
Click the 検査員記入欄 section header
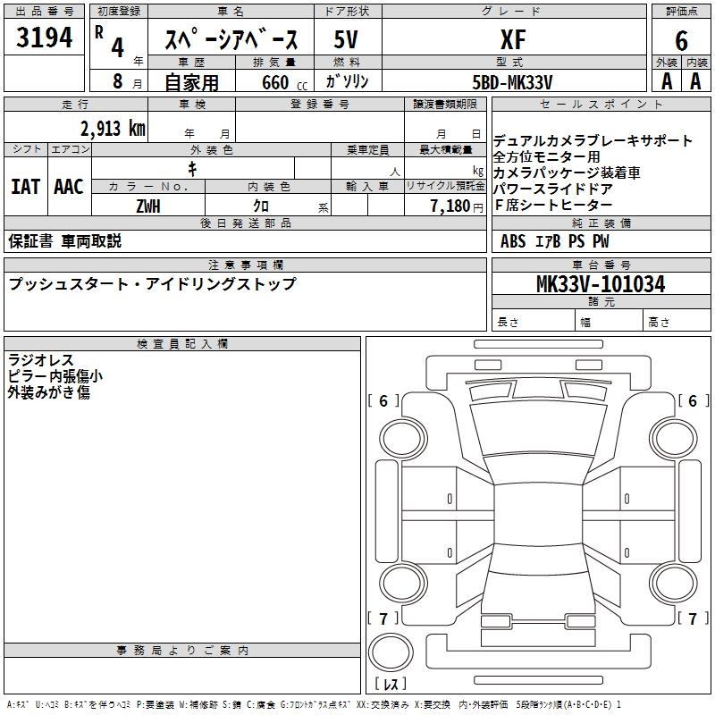(x=182, y=344)
